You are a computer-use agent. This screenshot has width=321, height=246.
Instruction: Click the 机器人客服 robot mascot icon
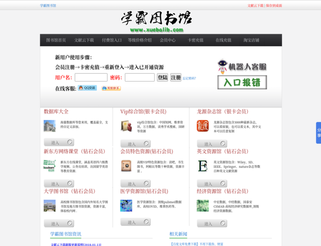223,66
